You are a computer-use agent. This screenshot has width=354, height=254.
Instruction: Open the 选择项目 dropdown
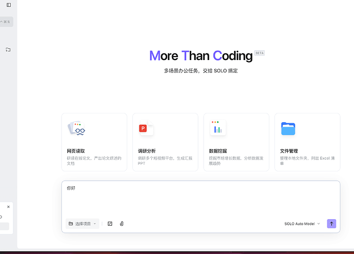pyautogui.click(x=82, y=224)
